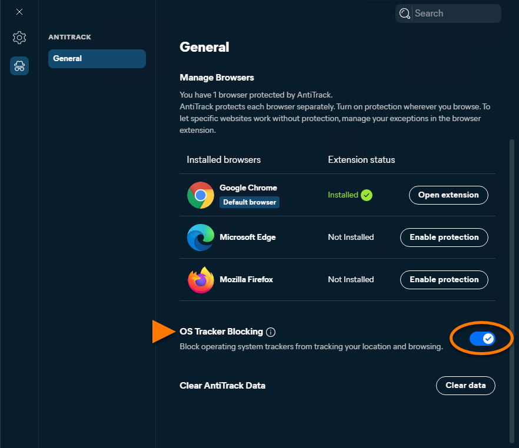The image size is (519, 448).
Task: Click the ANTITRACK section heading
Action: click(x=69, y=37)
